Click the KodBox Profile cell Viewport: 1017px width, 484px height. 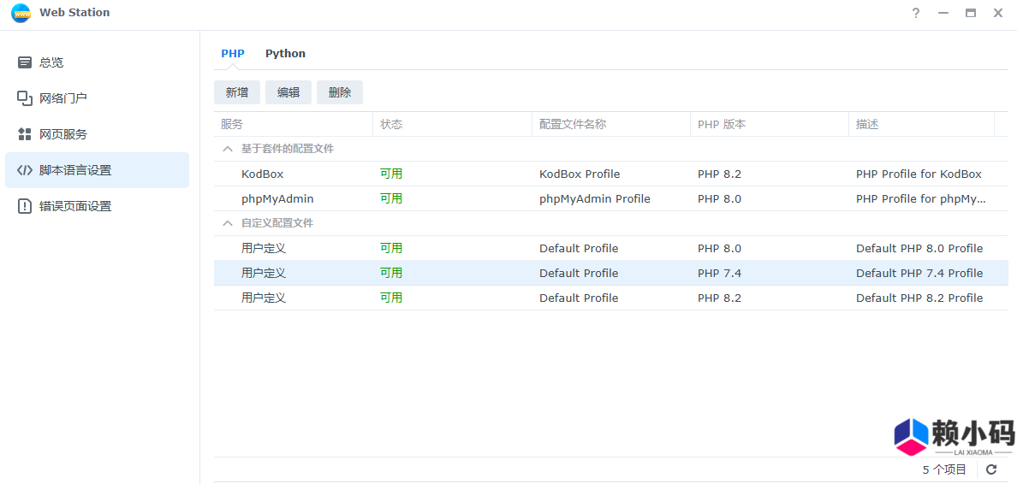pyautogui.click(x=580, y=174)
